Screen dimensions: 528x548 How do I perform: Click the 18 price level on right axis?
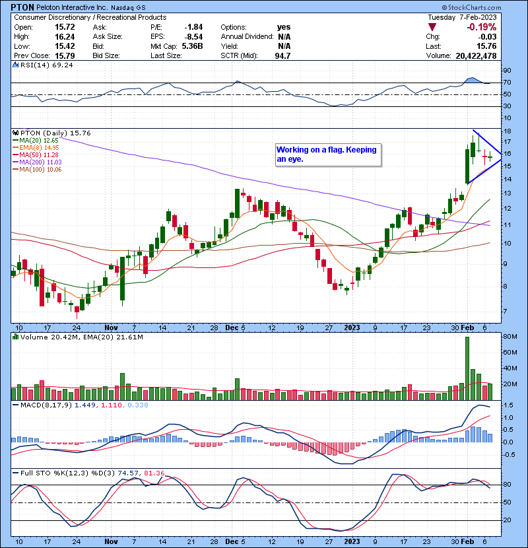(507, 131)
